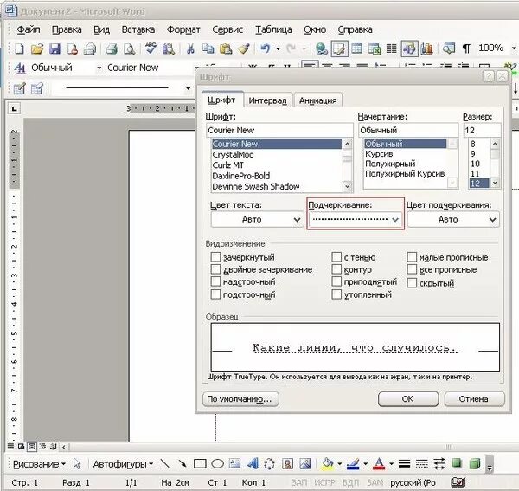Save document floppy disk icon
This screenshot has width=519, height=491.
(54, 49)
